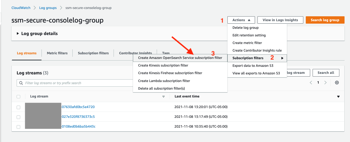Screen dimensions: 350x142
Task: Check the log stream ending 07630afd0bc5e4720
Action: pyautogui.click(x=18, y=107)
